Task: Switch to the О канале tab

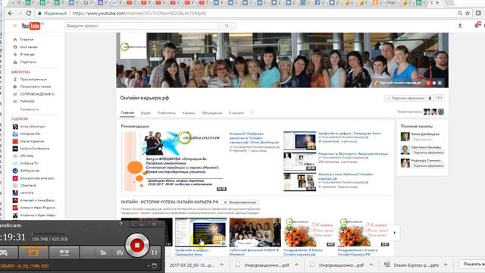Action: (x=236, y=113)
